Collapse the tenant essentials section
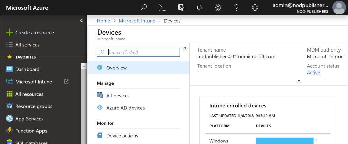 click(299, 81)
